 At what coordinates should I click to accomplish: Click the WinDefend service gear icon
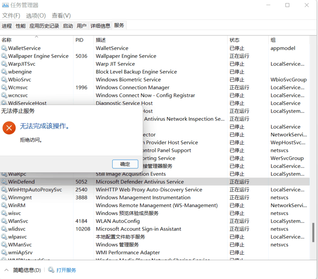[x=4, y=181]
